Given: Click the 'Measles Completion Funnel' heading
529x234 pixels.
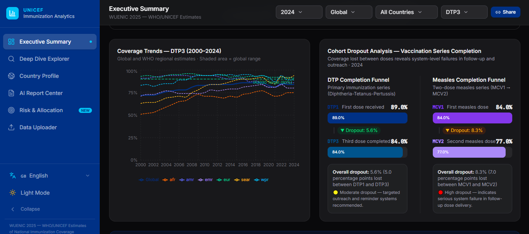Looking at the screenshot, I should coord(469,80).
